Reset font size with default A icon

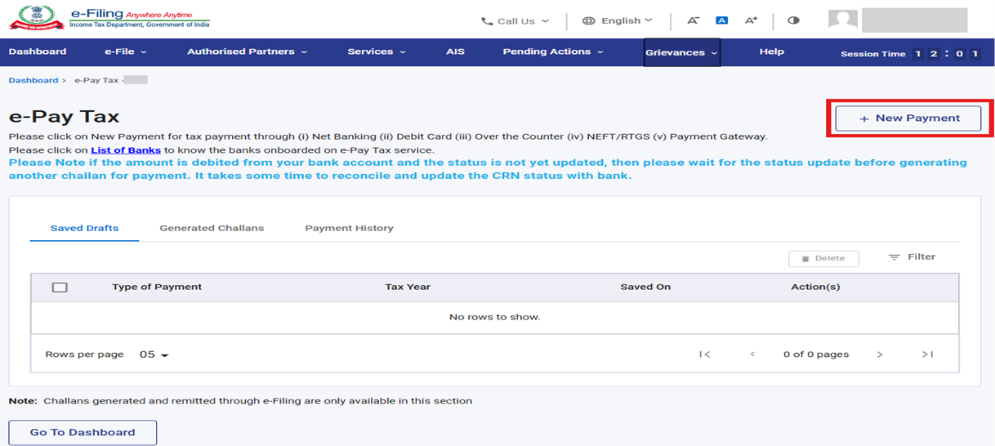click(721, 20)
